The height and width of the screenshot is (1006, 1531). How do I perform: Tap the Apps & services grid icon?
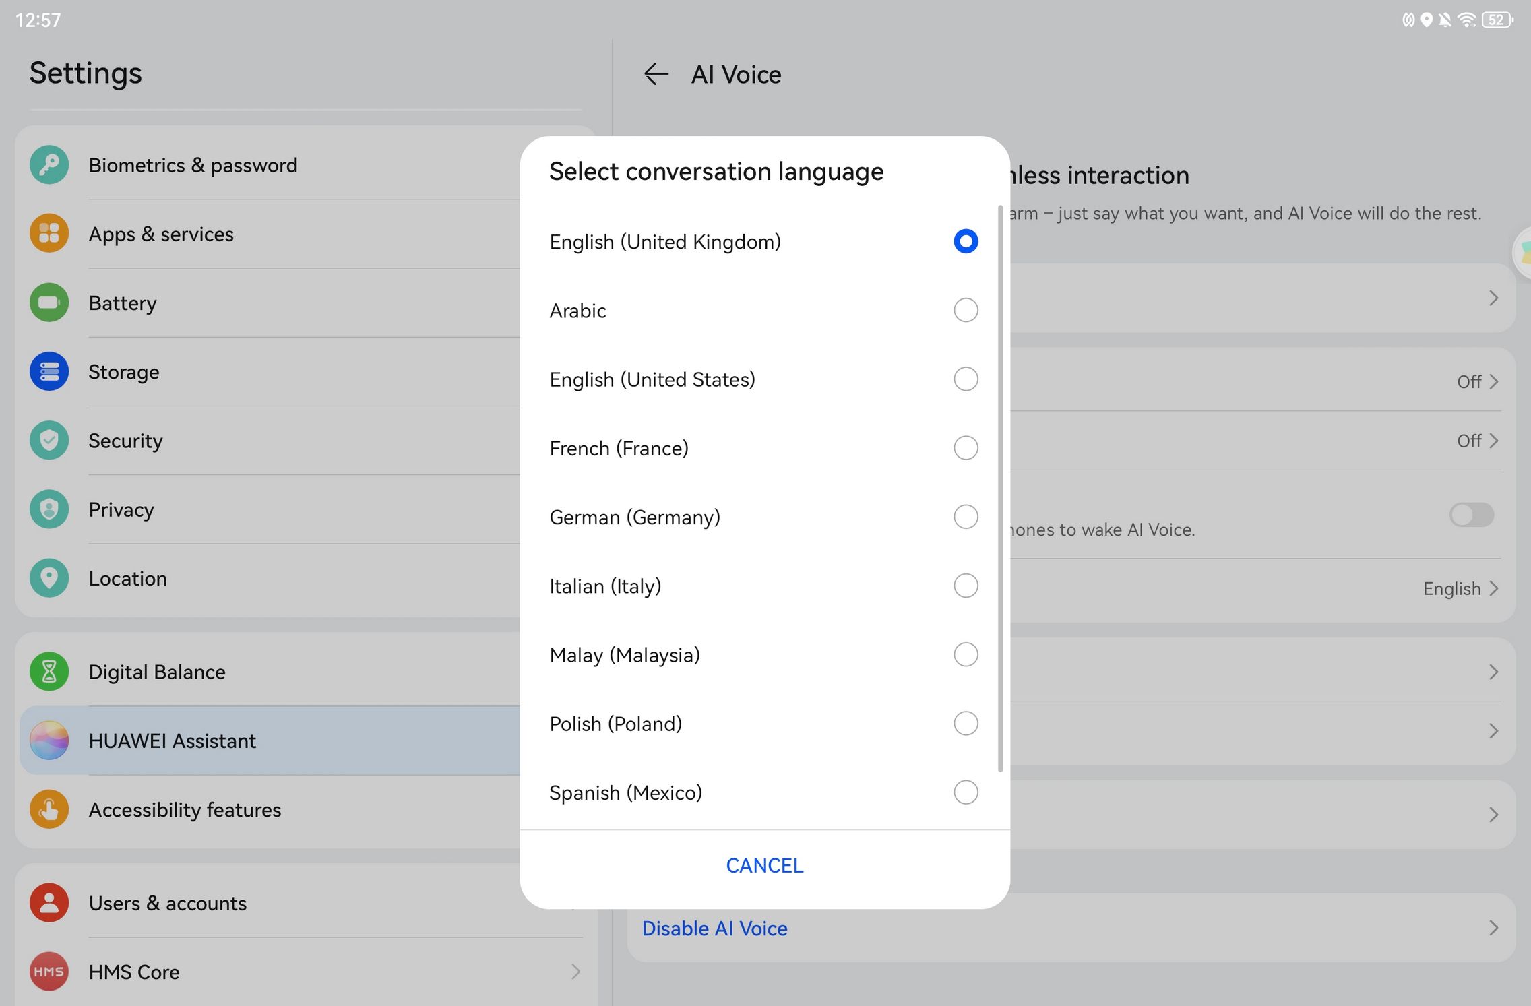tap(49, 234)
